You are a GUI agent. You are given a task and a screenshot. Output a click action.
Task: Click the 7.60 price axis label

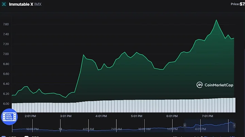[x=6, y=24]
